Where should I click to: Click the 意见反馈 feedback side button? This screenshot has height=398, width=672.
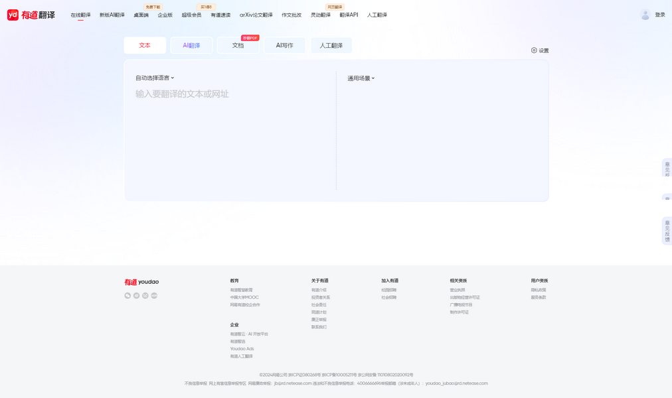(x=667, y=231)
